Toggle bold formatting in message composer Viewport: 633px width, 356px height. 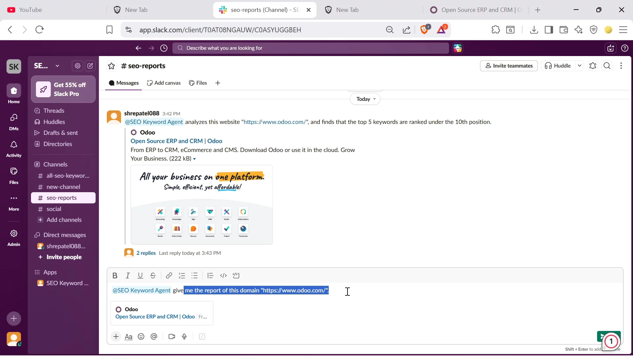(x=115, y=276)
